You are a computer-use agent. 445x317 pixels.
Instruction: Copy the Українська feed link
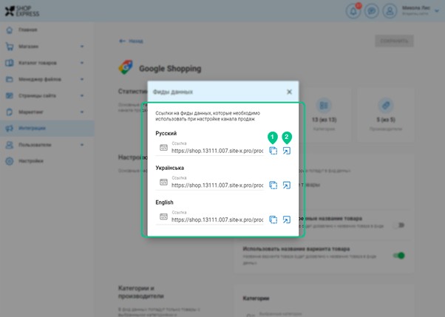point(273,185)
